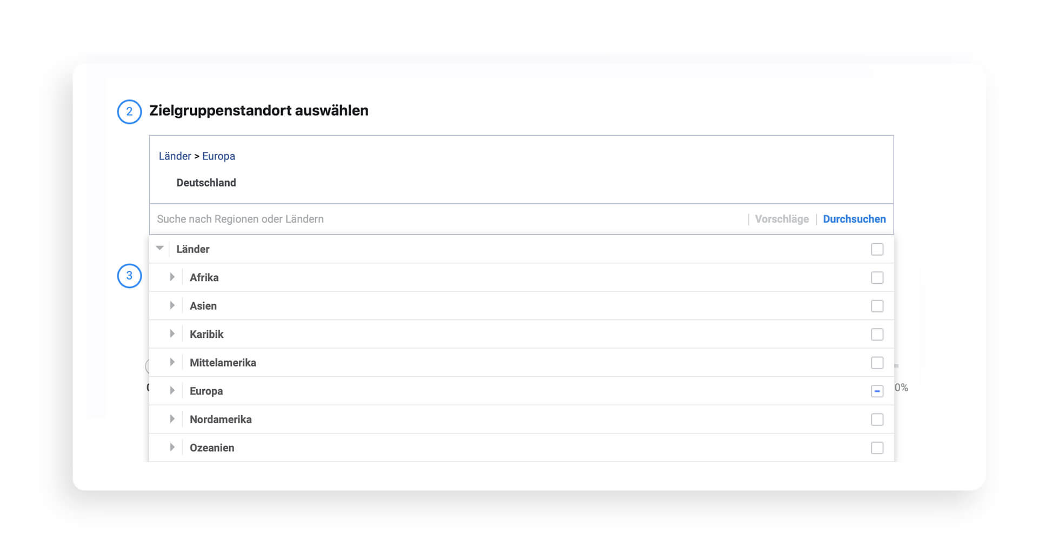The image size is (1059, 554).
Task: Toggle the partially selected Europa checkbox
Action: point(877,391)
